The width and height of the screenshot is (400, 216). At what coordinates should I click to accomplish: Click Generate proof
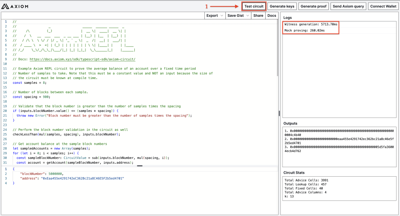(313, 6)
